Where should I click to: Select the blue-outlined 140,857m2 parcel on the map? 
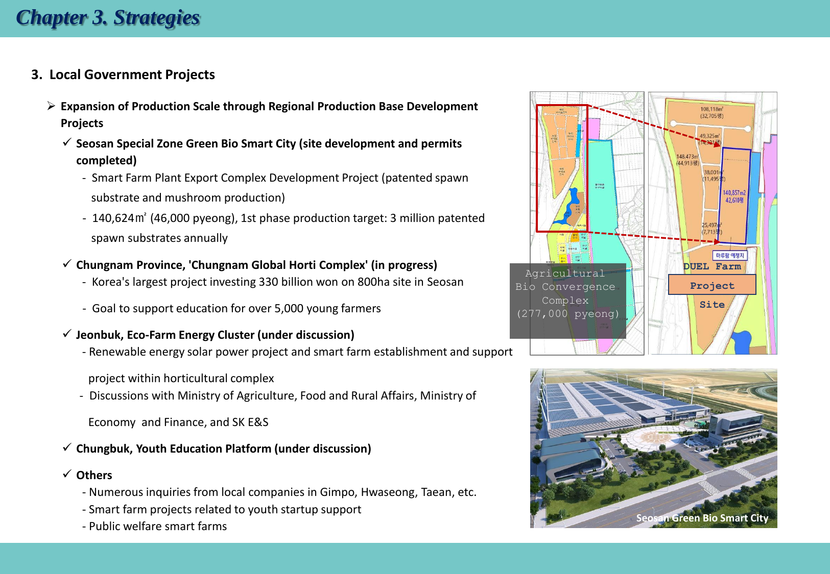click(733, 196)
